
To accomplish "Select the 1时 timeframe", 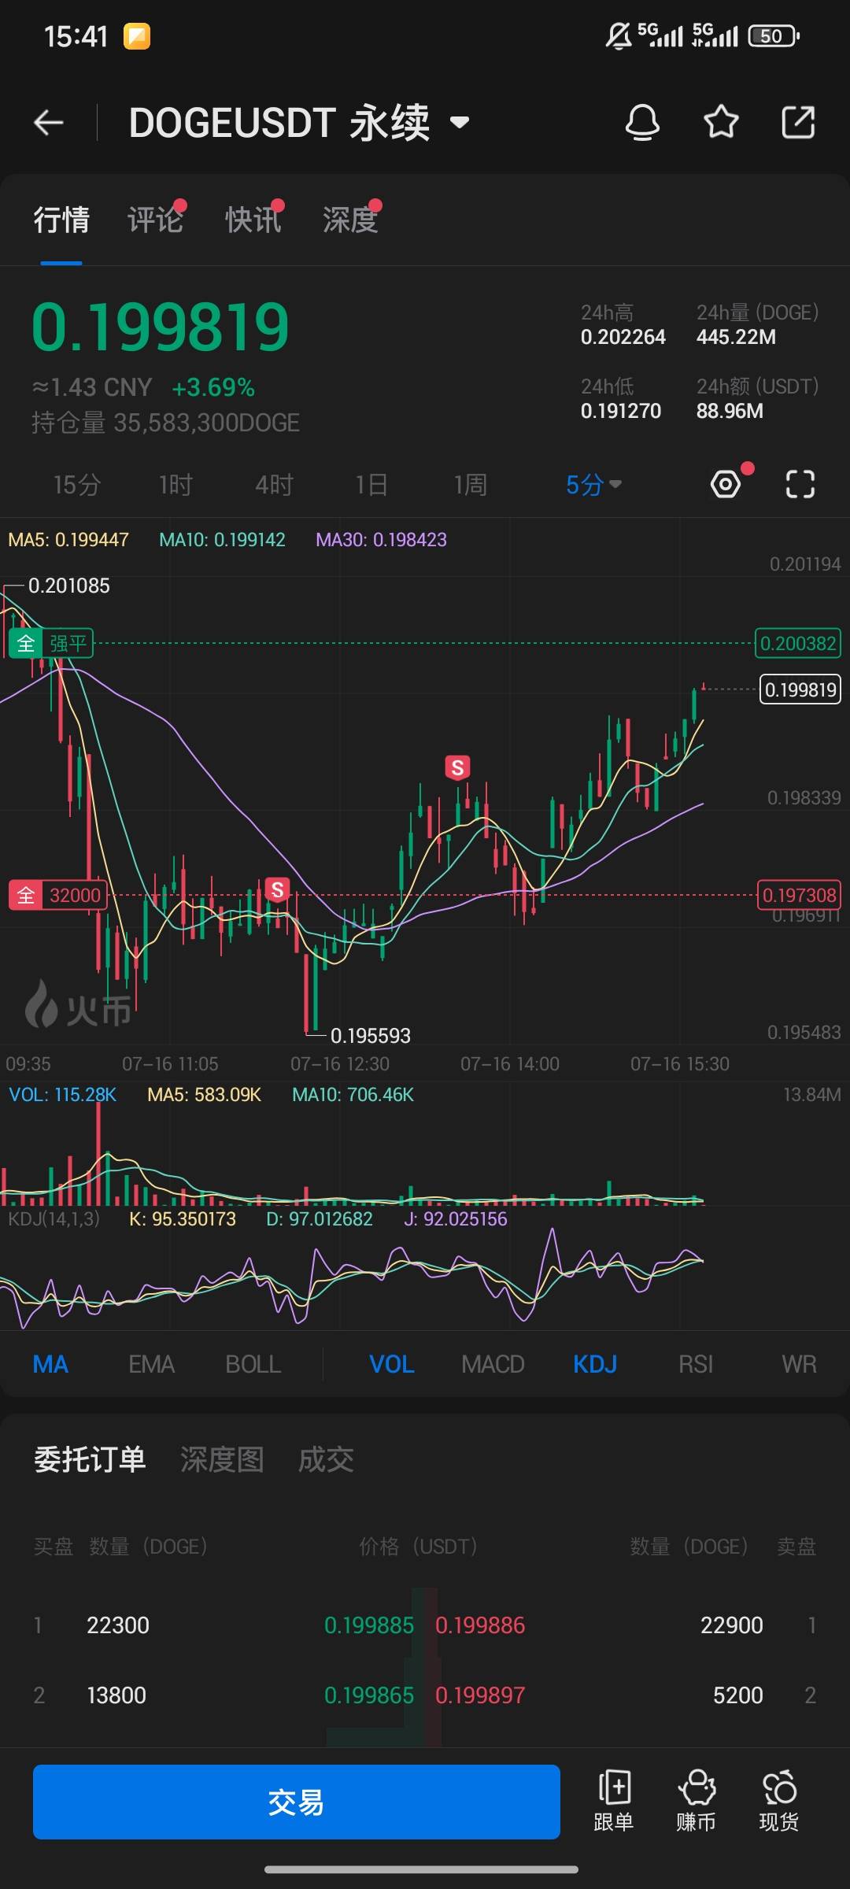I will (x=176, y=484).
